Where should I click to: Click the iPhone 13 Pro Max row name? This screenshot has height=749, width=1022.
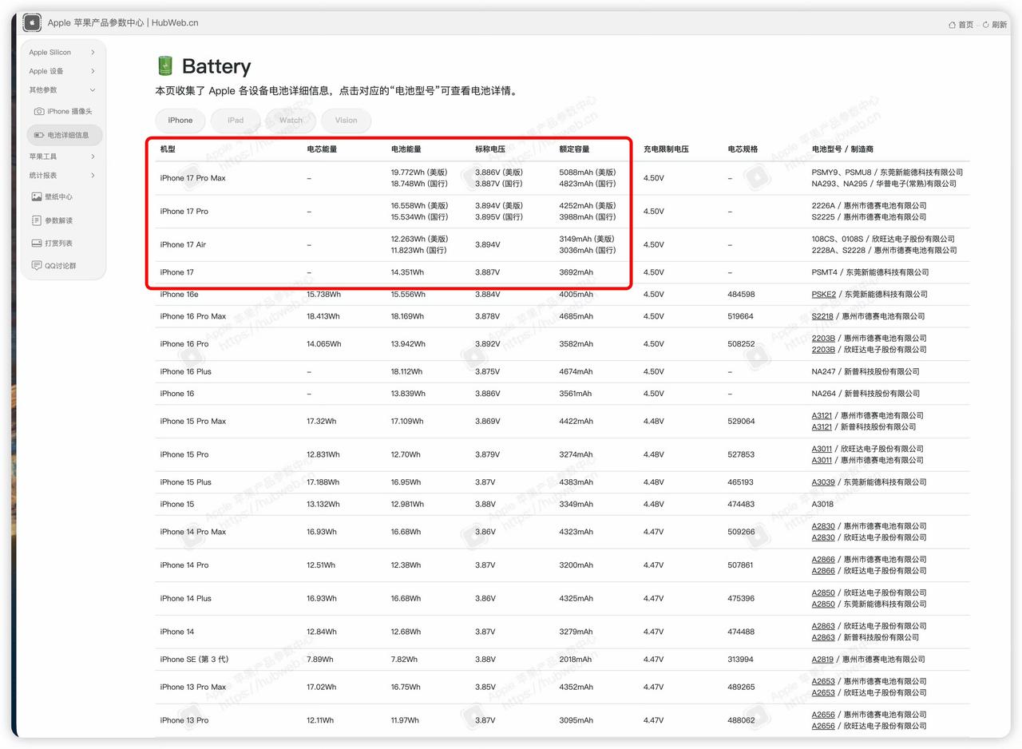click(x=192, y=687)
